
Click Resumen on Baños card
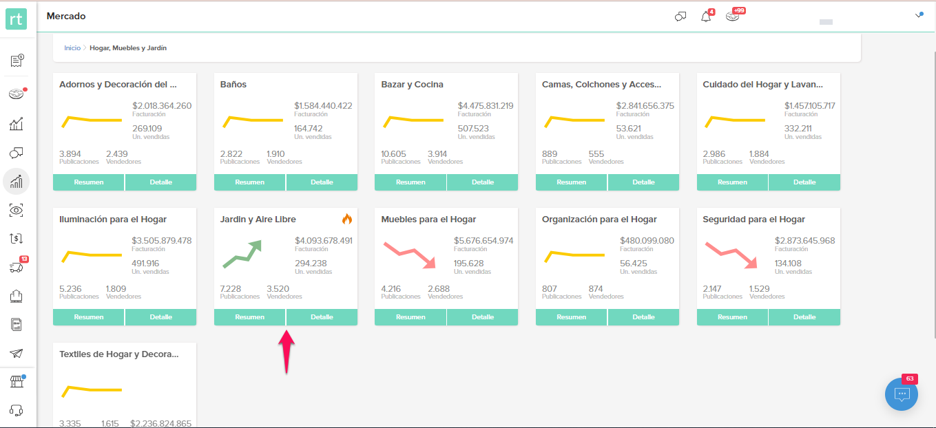(x=249, y=182)
